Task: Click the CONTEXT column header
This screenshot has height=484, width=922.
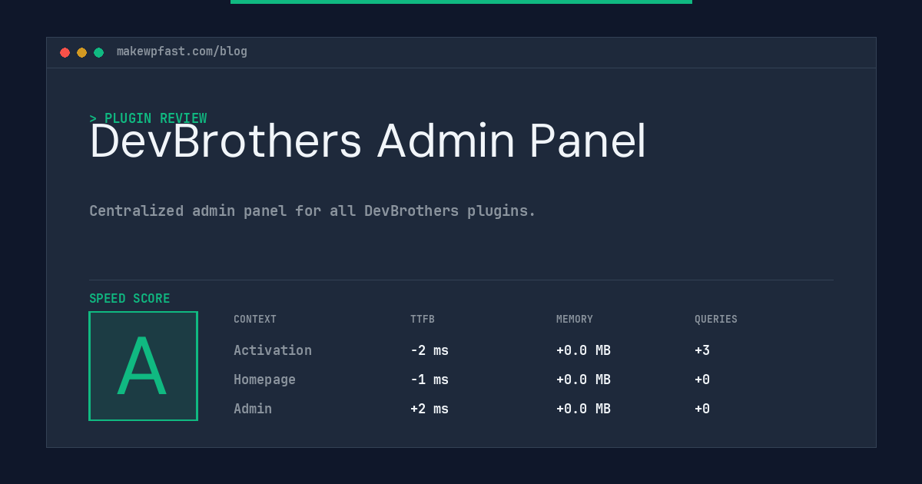Action: 255,319
